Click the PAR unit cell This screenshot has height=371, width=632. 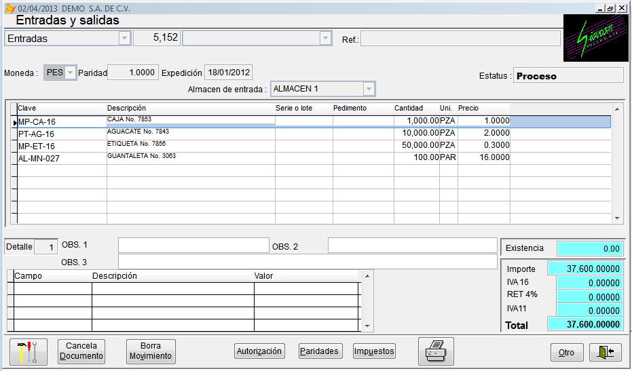[448, 157]
